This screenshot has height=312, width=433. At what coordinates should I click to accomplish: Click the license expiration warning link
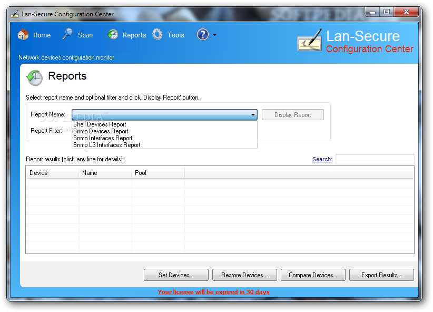tap(214, 292)
